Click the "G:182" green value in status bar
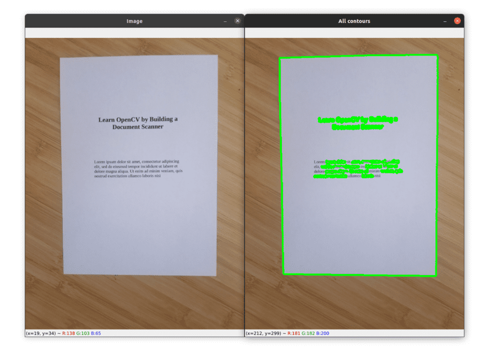This screenshot has width=491, height=352. (x=308, y=333)
